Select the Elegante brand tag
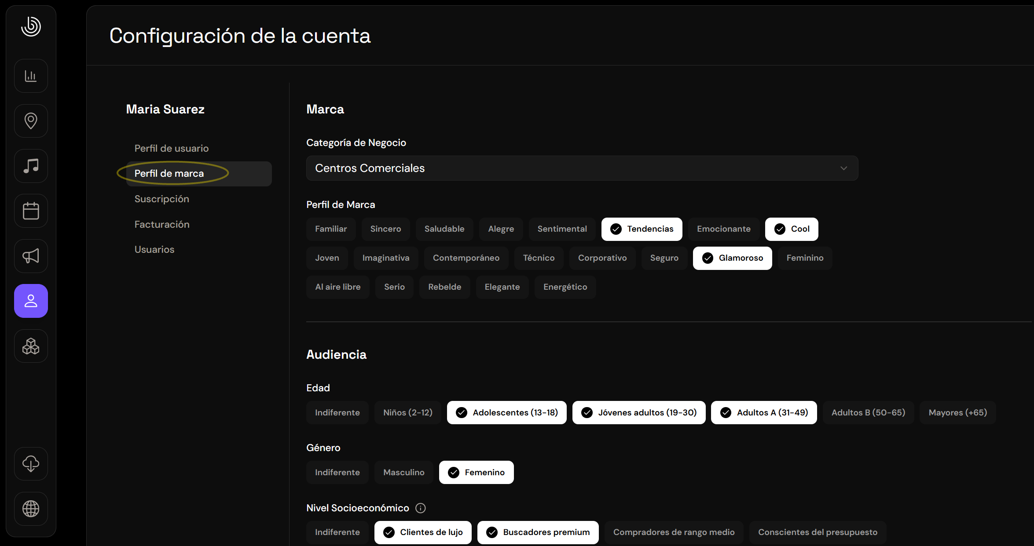 [502, 287]
